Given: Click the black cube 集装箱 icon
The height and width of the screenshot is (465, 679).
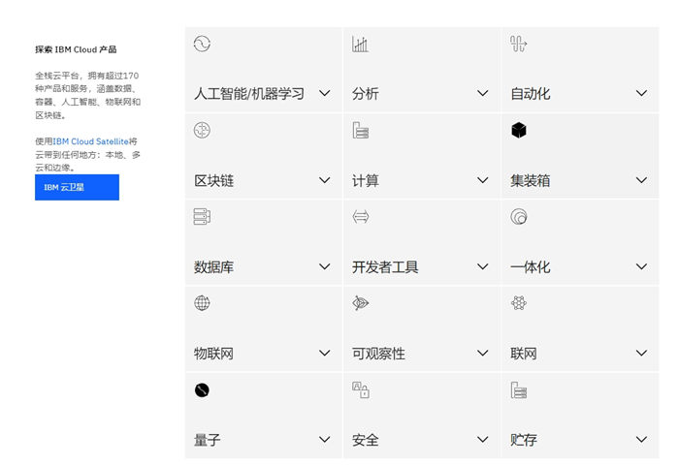Looking at the screenshot, I should coord(518,130).
